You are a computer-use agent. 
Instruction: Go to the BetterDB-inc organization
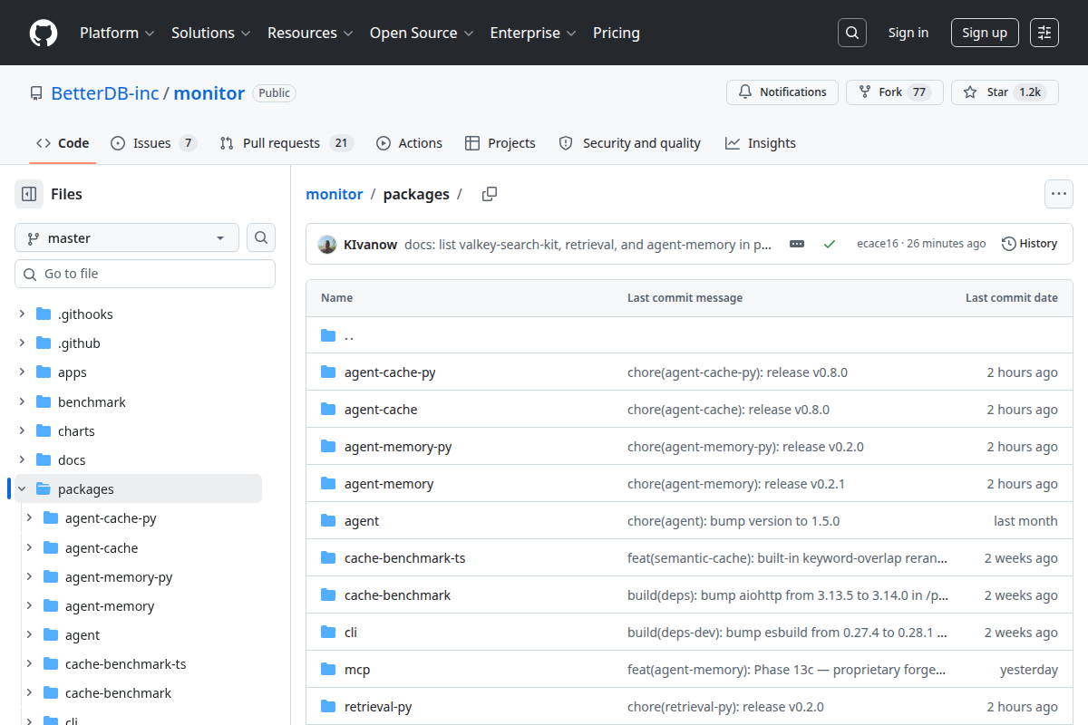tap(105, 93)
